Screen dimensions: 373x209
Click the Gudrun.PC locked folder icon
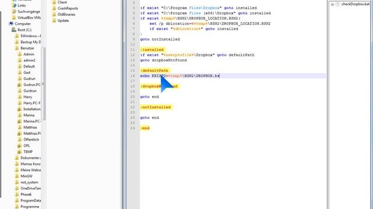(x=19, y=85)
